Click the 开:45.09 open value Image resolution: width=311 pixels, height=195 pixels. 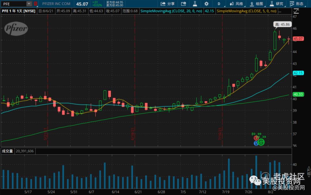[x=63, y=11]
